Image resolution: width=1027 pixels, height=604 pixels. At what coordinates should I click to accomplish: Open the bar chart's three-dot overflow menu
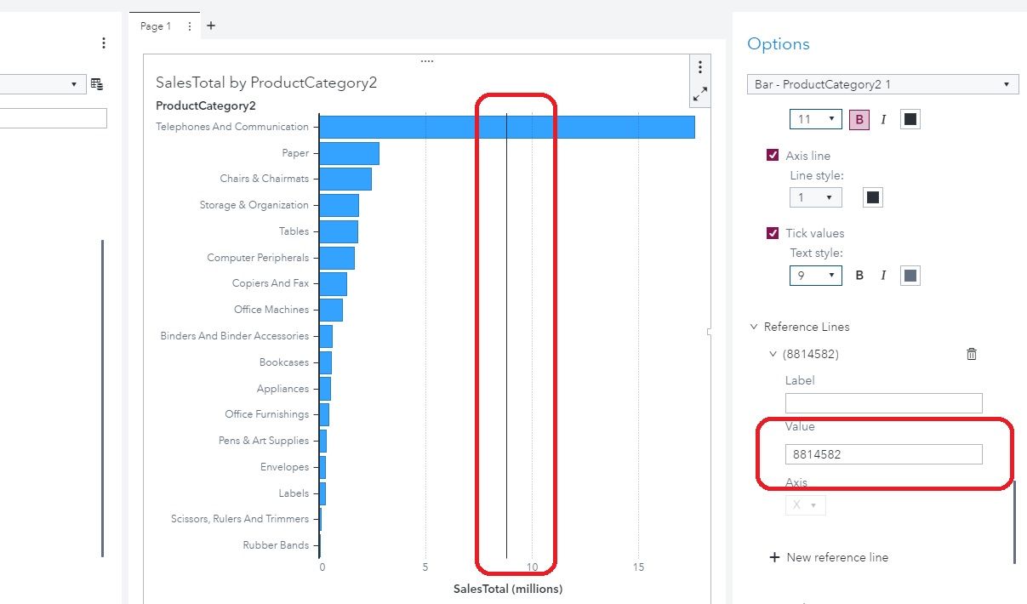pyautogui.click(x=699, y=66)
